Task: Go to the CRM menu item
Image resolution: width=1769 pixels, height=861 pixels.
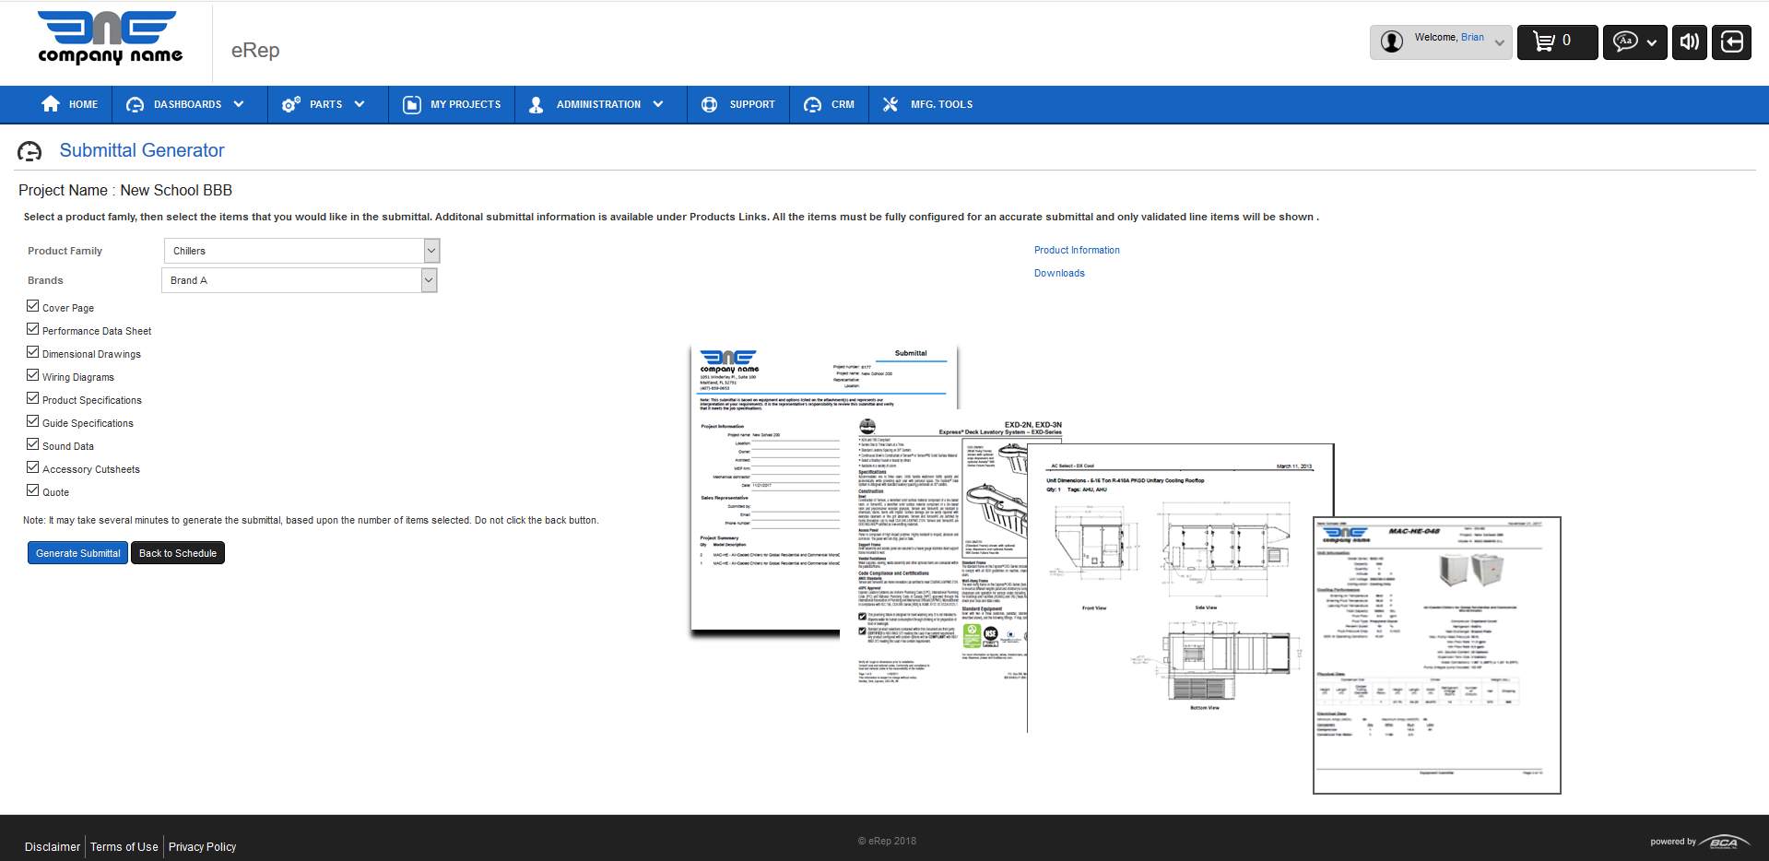Action: (x=830, y=104)
